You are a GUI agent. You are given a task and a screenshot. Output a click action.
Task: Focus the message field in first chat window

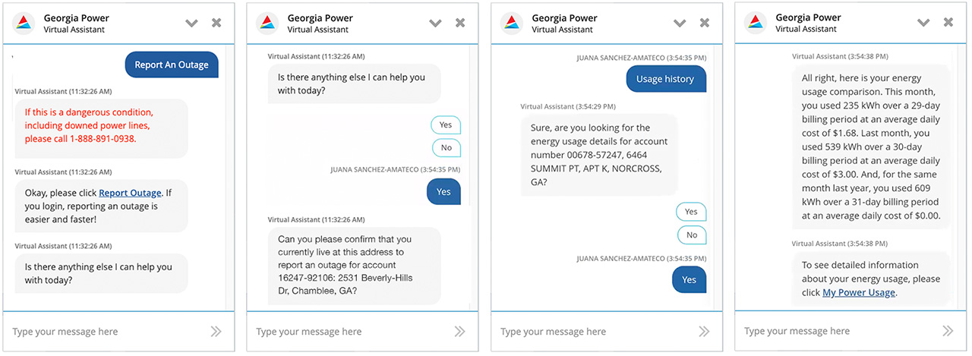pyautogui.click(x=106, y=332)
